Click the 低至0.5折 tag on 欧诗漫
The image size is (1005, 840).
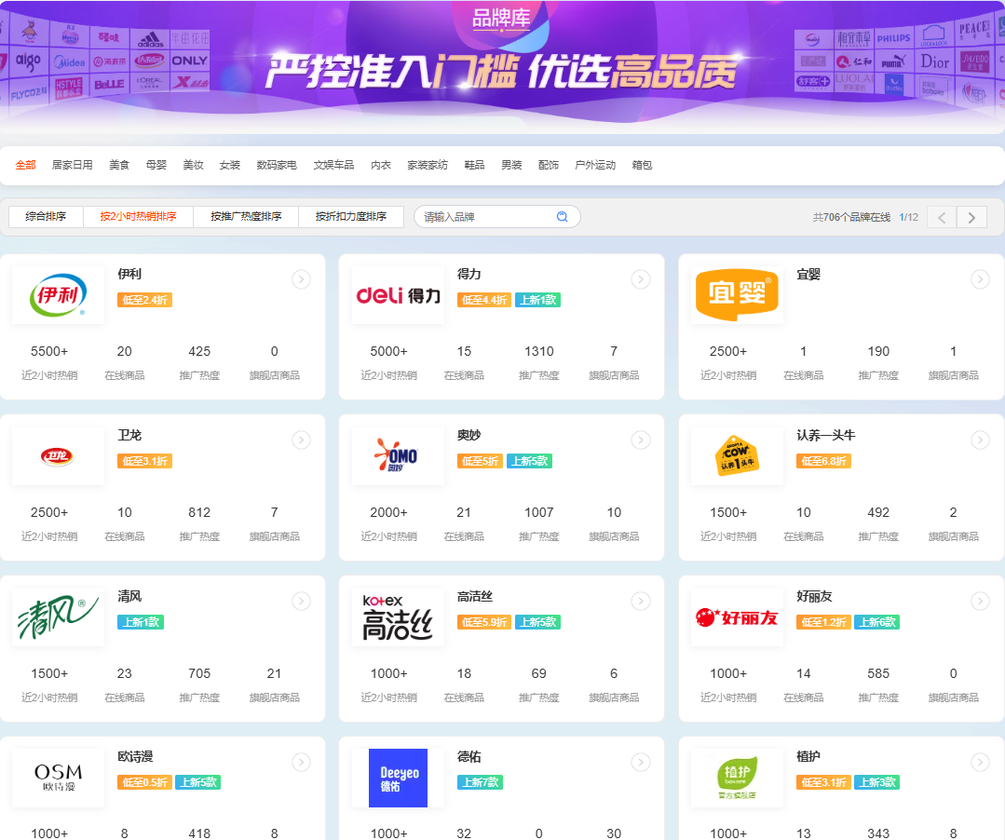coord(144,782)
